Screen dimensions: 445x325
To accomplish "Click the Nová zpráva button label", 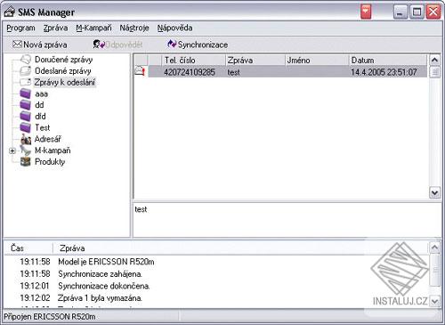I will coord(45,45).
